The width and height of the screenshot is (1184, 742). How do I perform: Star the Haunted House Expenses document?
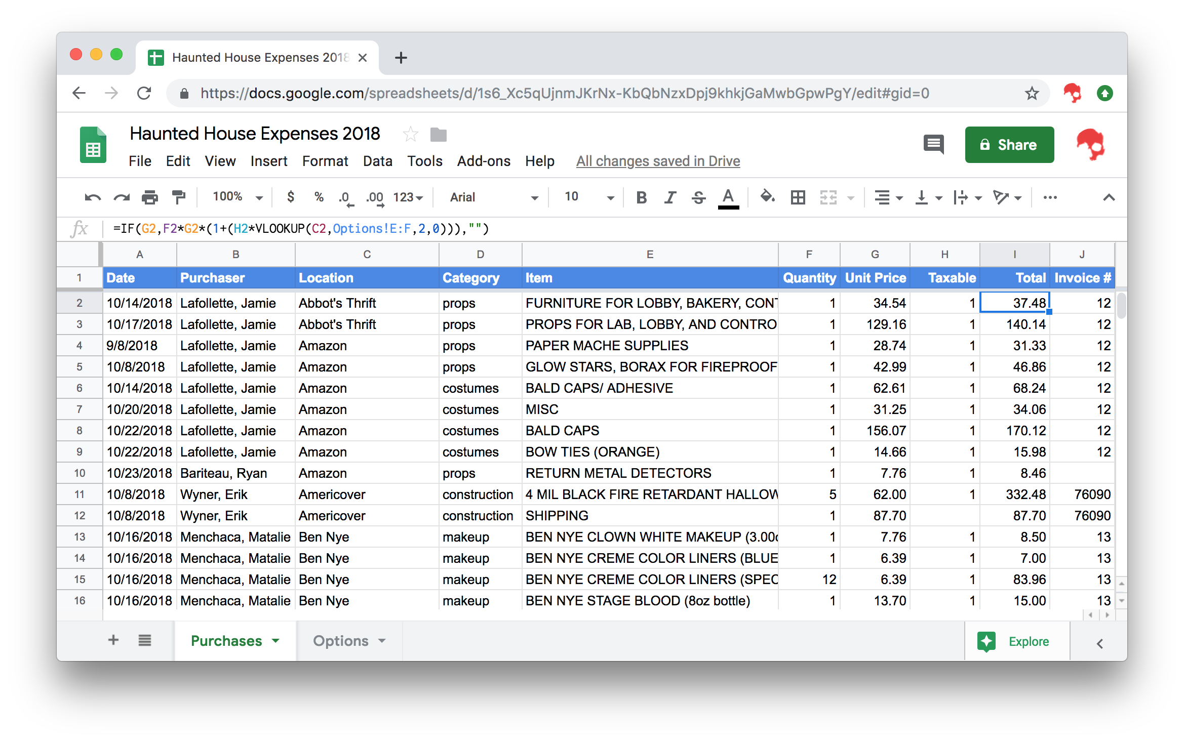coord(410,134)
